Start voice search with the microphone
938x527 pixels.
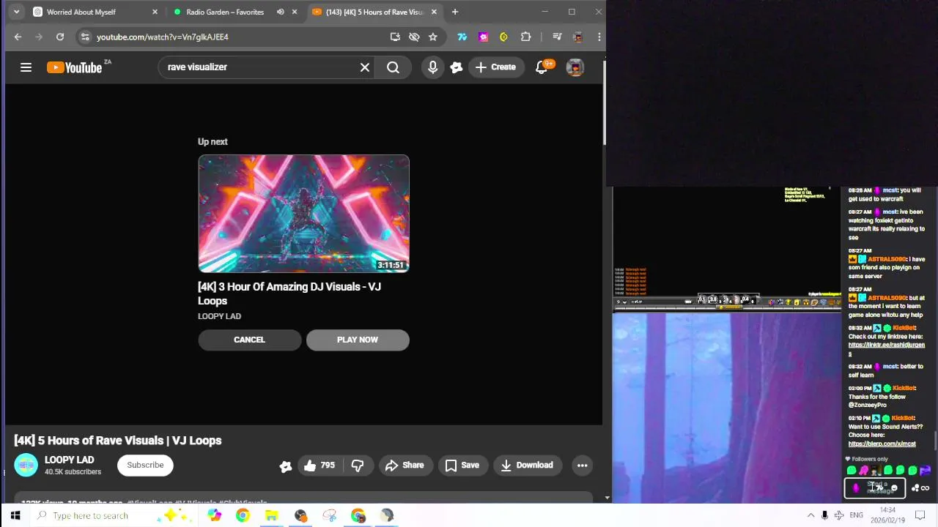(432, 67)
